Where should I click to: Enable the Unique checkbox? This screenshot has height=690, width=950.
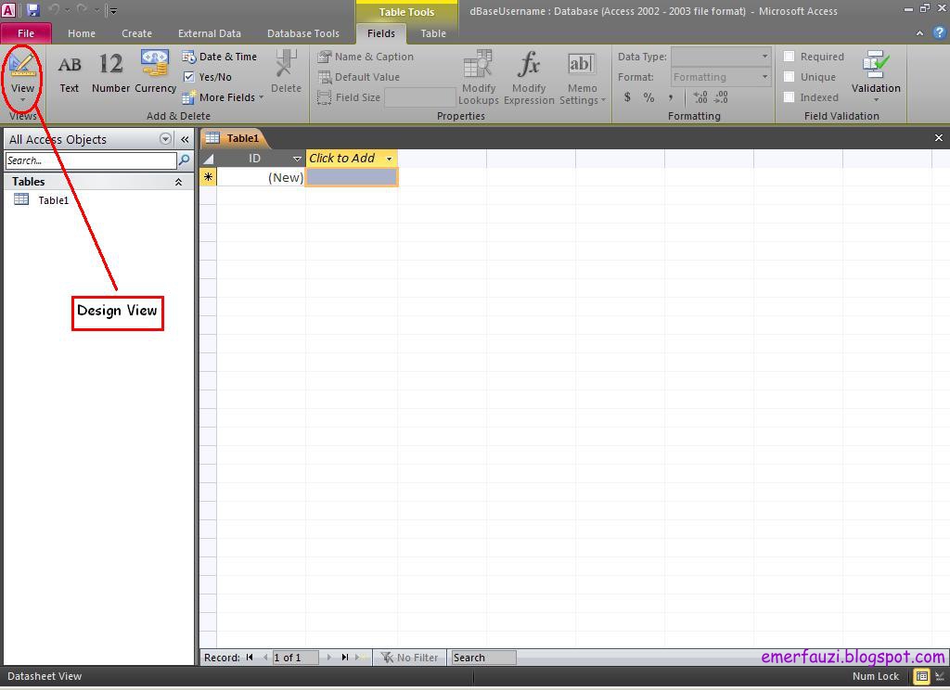point(789,77)
